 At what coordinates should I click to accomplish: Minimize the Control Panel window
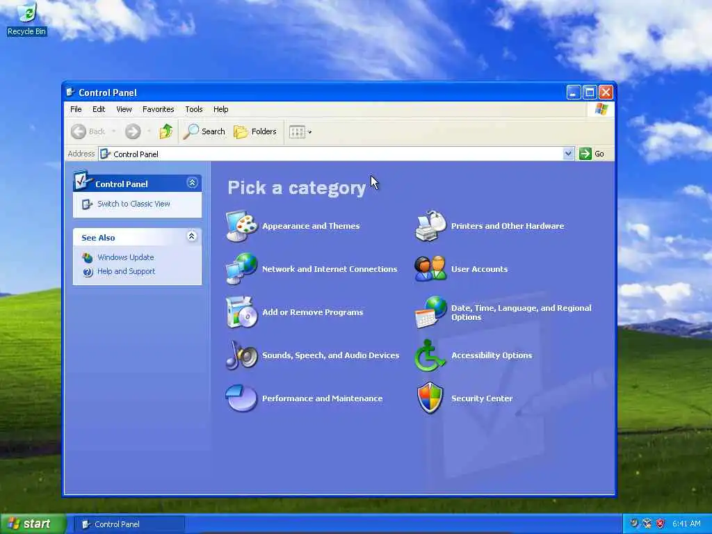[x=574, y=92]
